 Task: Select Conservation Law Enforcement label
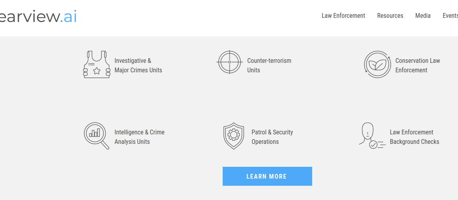[418, 65]
